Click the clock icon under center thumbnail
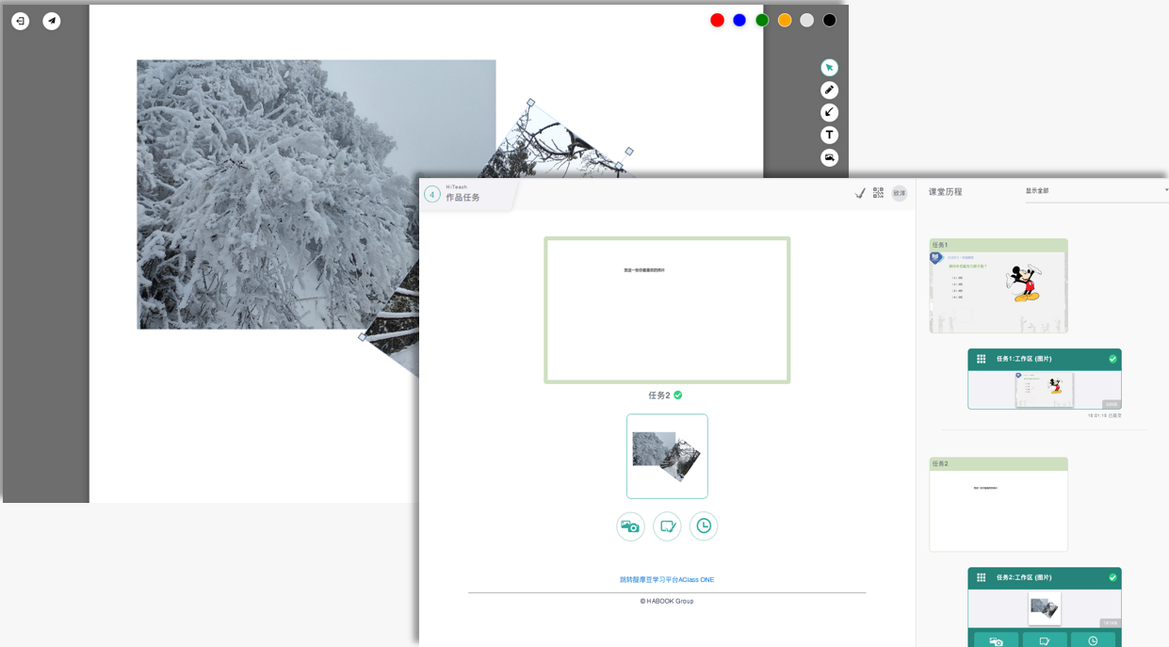Image resolution: width=1169 pixels, height=647 pixels. click(704, 526)
